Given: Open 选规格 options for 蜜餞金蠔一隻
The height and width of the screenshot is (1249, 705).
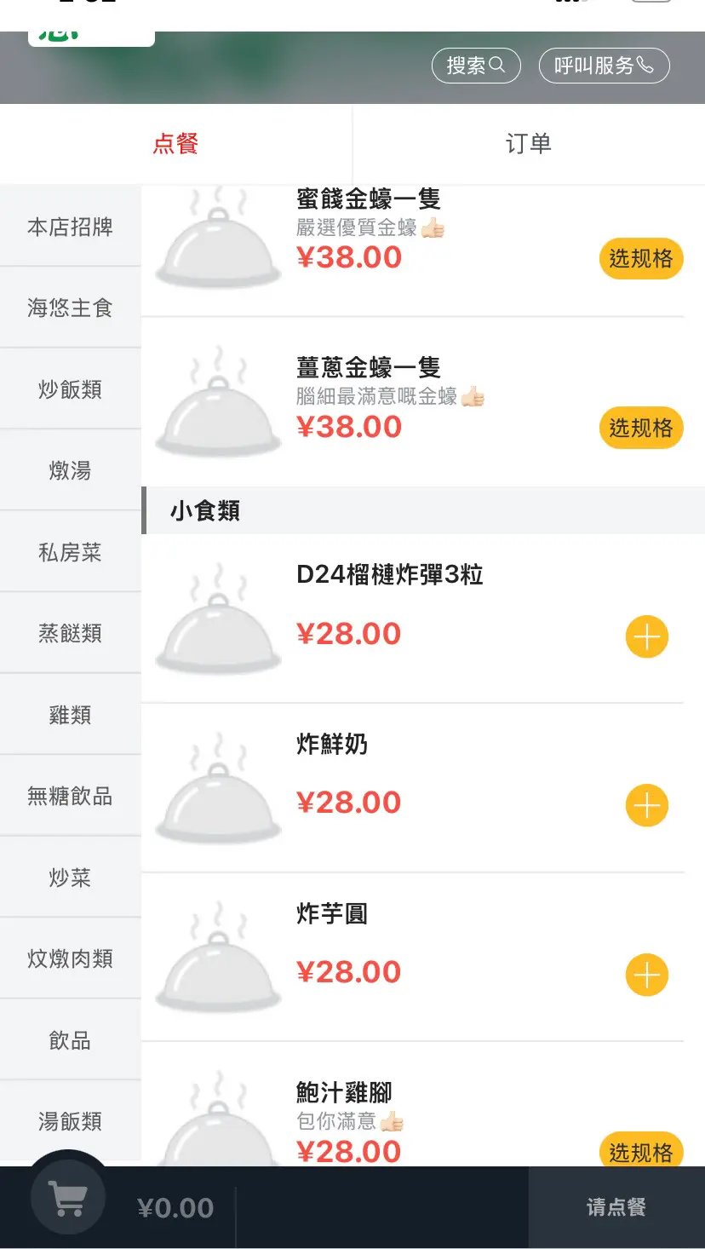Looking at the screenshot, I should (x=640, y=258).
